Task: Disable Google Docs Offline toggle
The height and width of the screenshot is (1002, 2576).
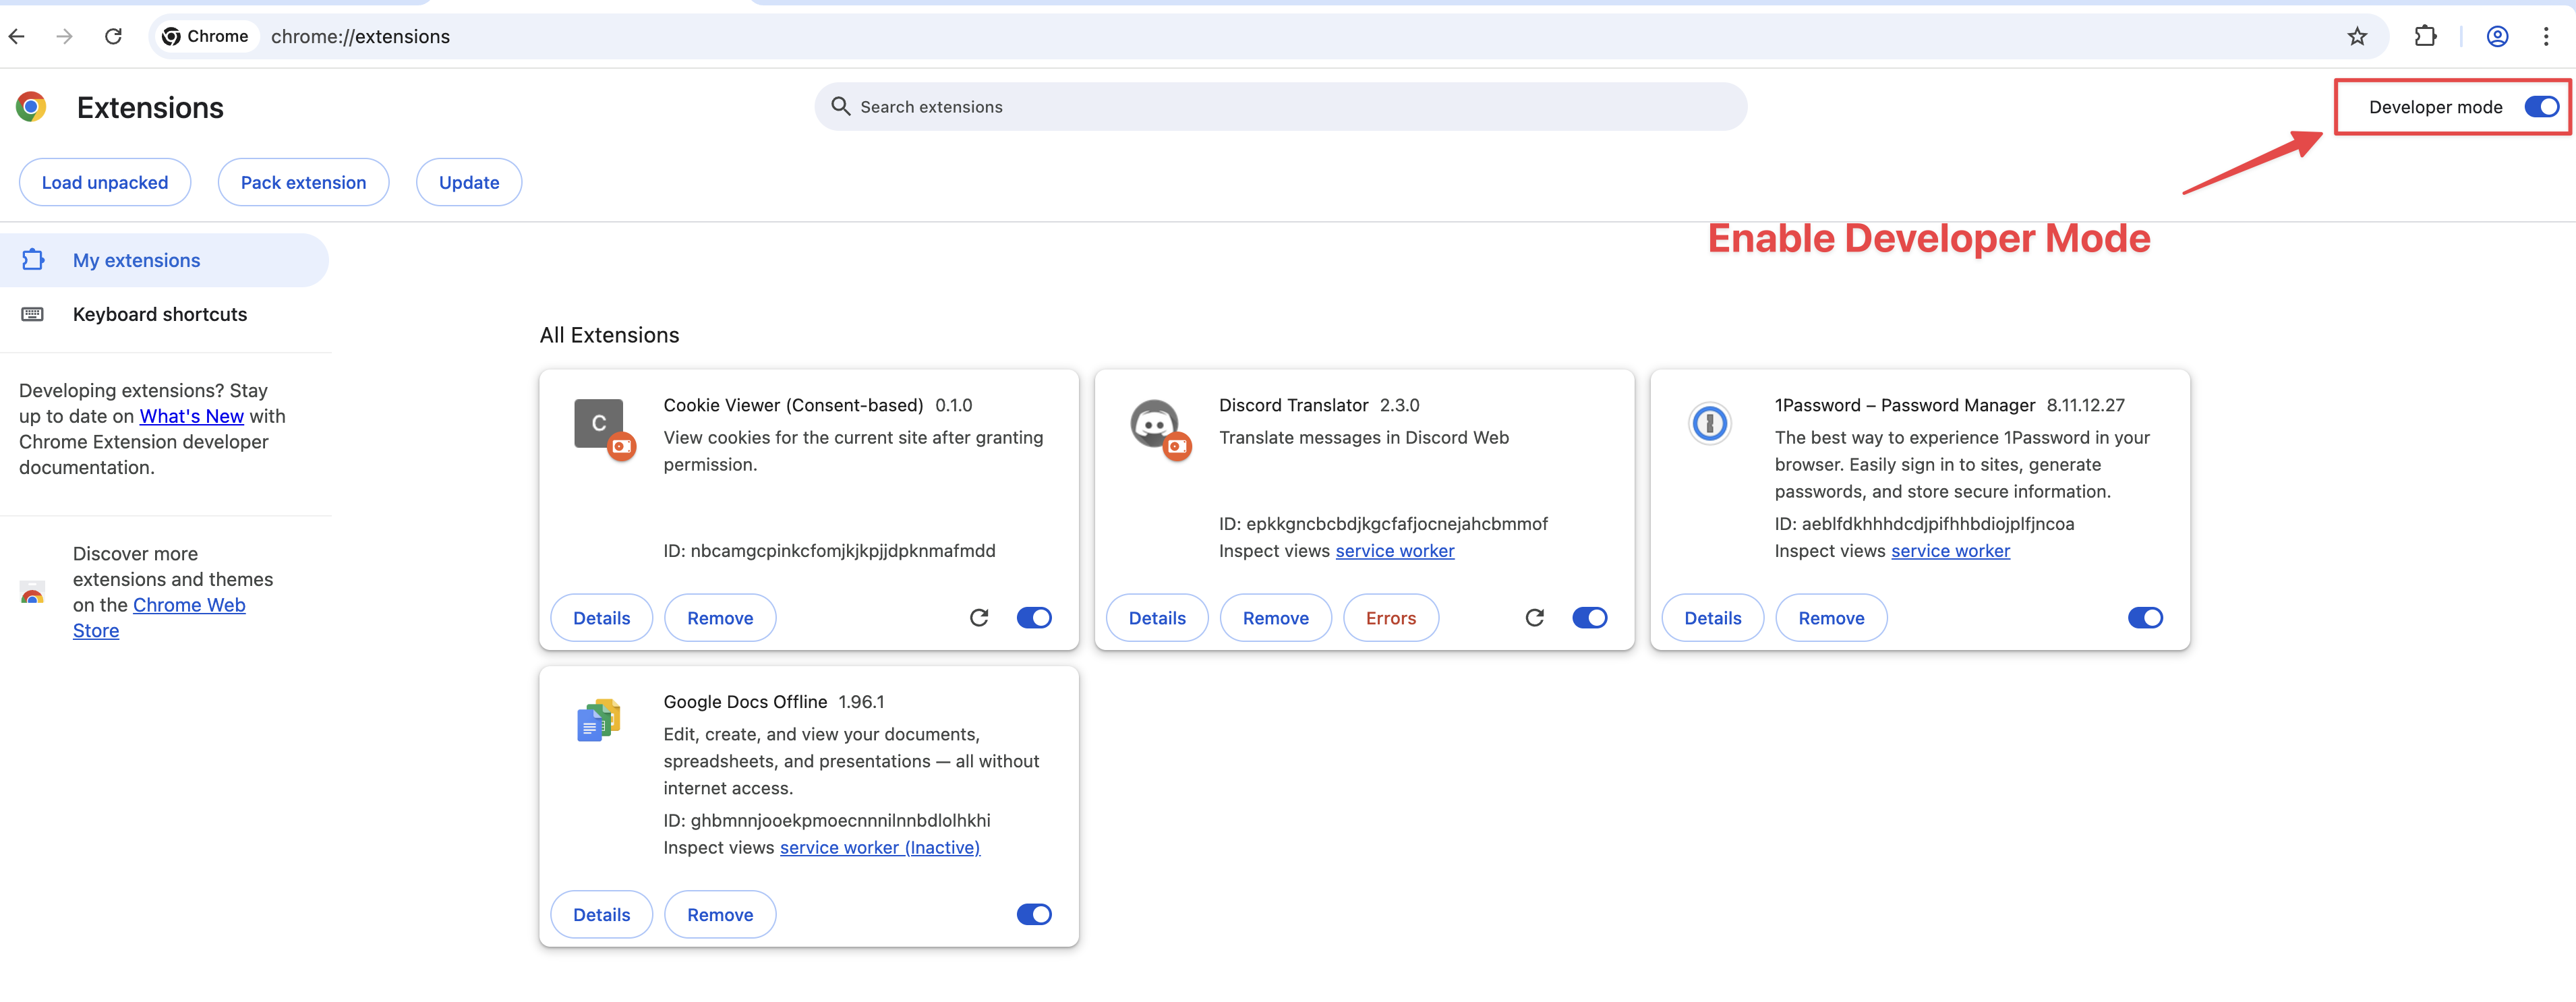Action: pos(1034,914)
